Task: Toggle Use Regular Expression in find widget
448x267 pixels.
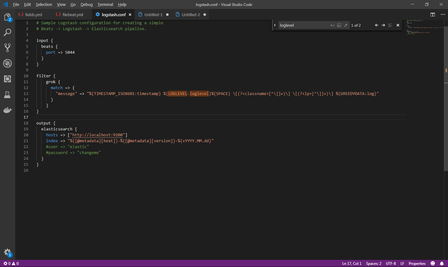Action: pos(346,25)
